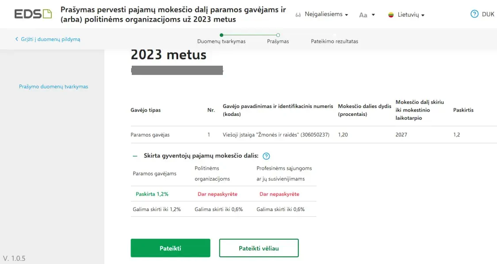The image size is (497, 264).
Task: Click the green progress step dot
Action: (x=222, y=35)
